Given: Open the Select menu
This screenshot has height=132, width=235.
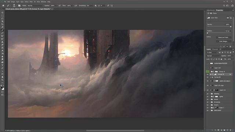Looking at the screenshot, I should (26, 1).
